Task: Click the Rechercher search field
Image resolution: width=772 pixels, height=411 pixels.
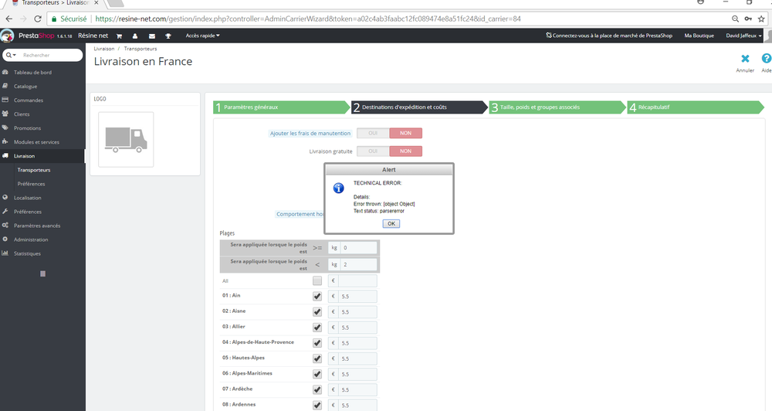Action: click(x=50, y=55)
